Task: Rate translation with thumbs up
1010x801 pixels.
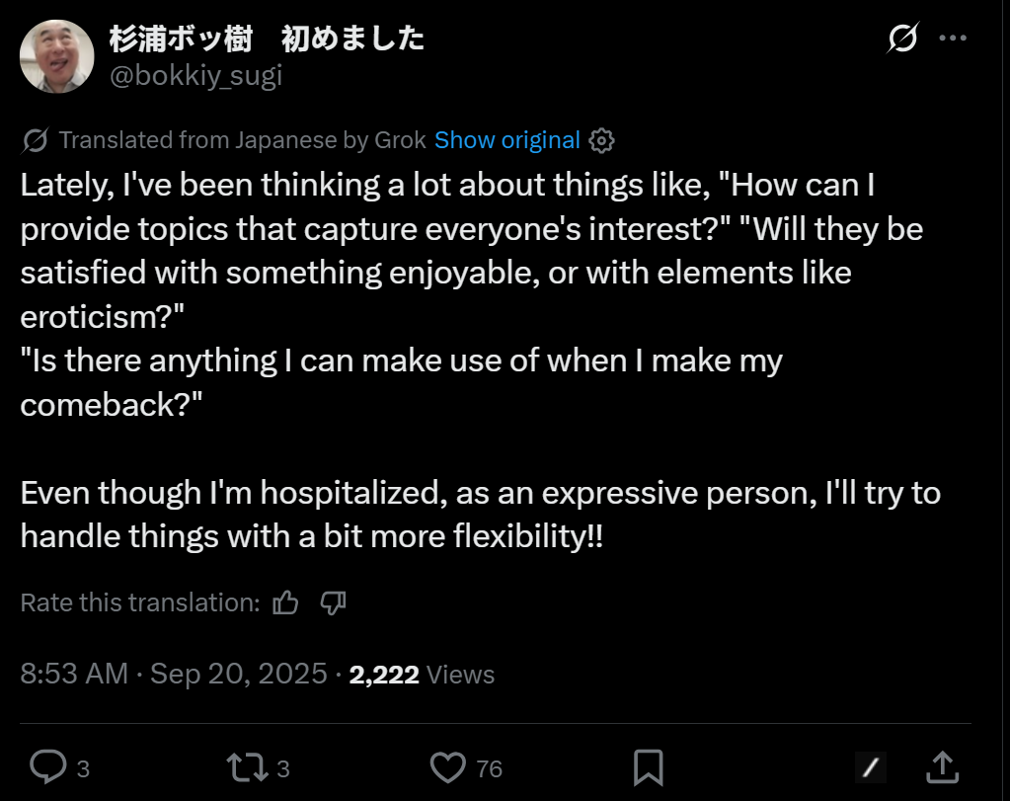Action: pos(284,603)
